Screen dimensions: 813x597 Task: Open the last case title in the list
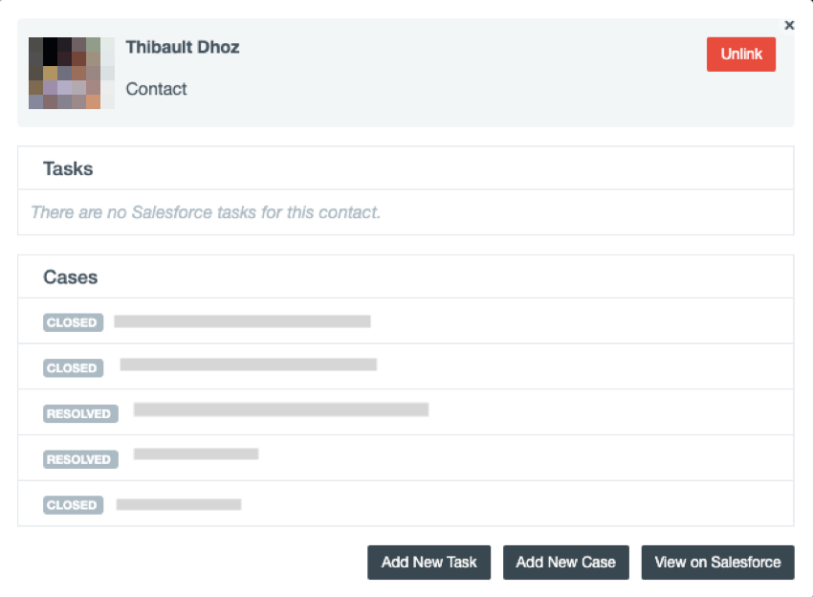click(179, 504)
